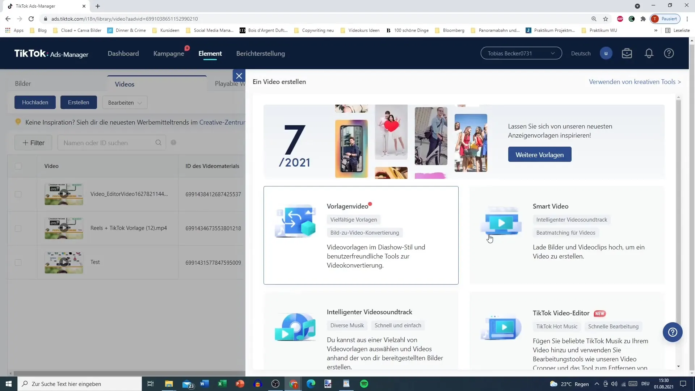Open a new browser tab

(x=98, y=6)
